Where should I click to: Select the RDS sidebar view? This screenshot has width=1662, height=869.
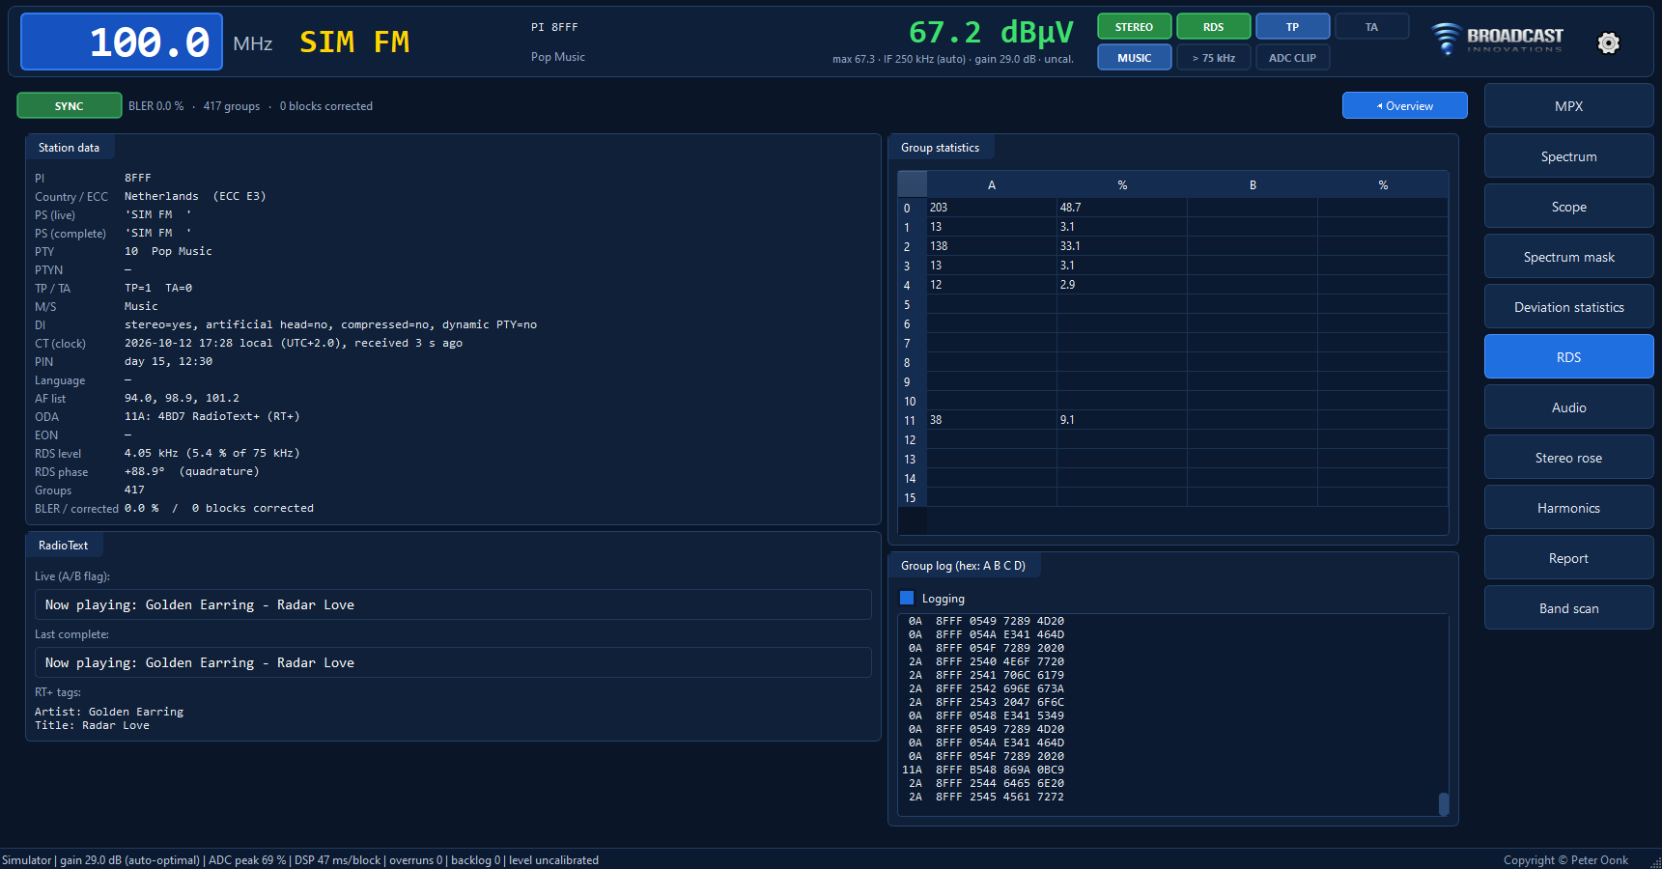[x=1568, y=357]
